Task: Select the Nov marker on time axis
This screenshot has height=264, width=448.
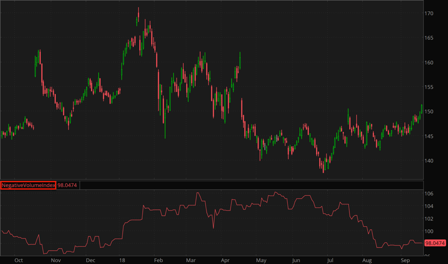Action: pyautogui.click(x=56, y=260)
